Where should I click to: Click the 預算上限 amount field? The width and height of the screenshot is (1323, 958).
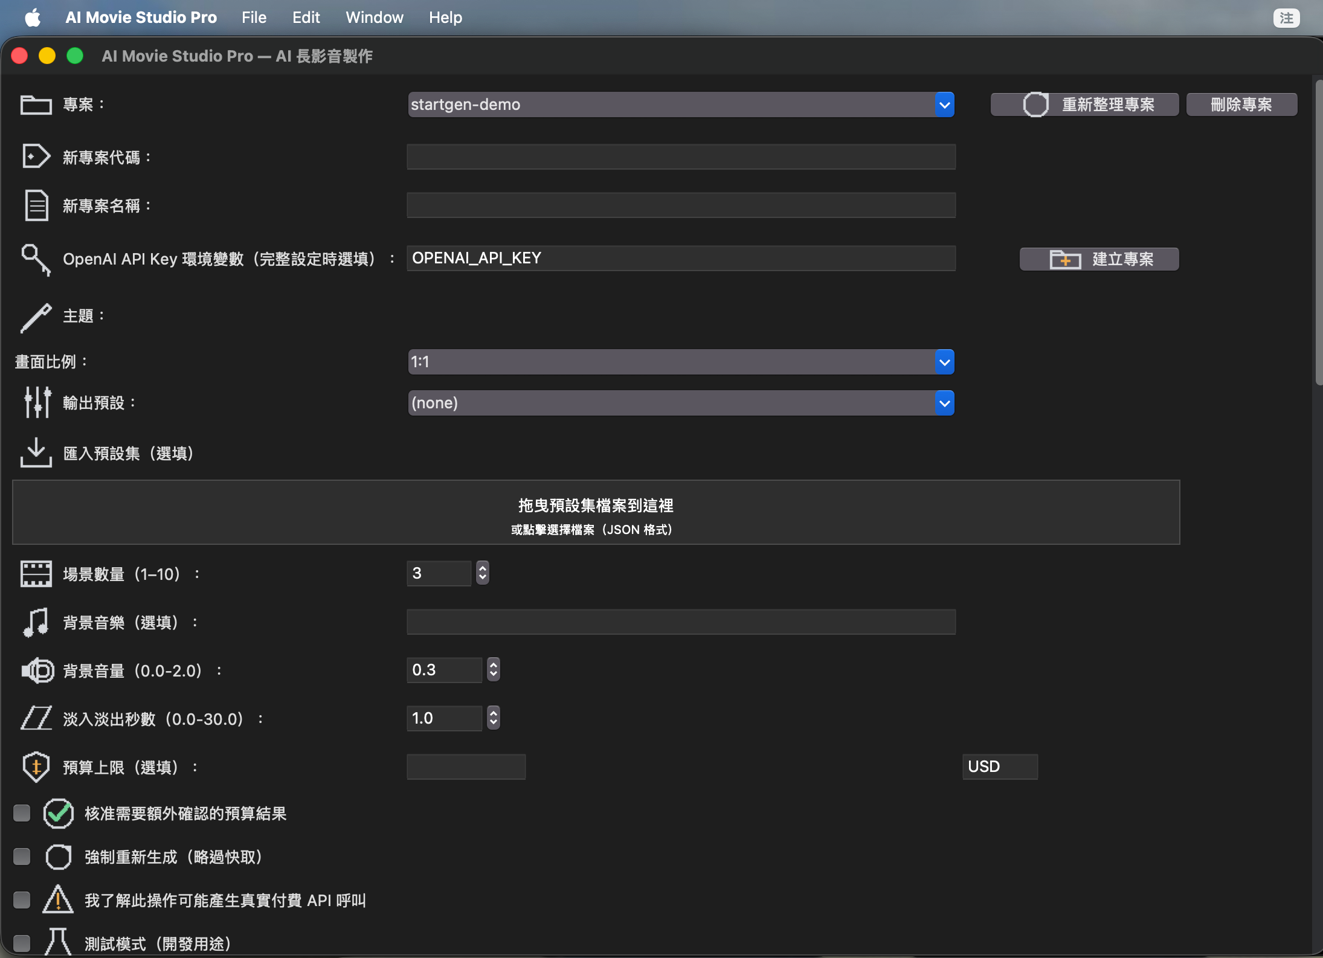466,767
